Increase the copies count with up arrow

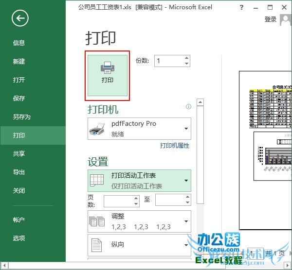[x=186, y=58]
